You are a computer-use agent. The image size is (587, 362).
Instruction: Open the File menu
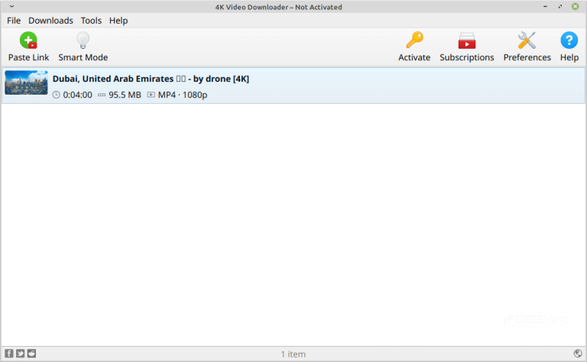(x=14, y=21)
